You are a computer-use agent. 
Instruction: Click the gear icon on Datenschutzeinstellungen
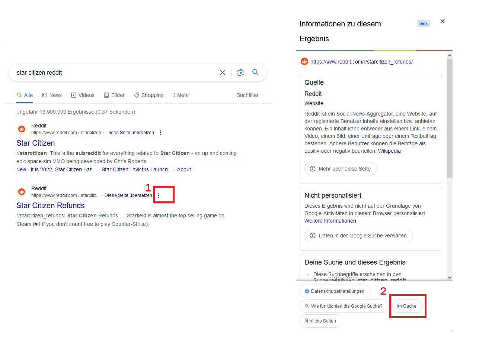click(x=307, y=291)
